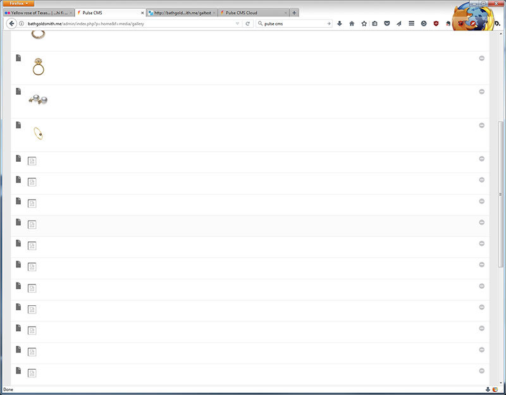Screen dimensions: 506x395
Task: Open the Downloads arrow in the toolbar
Action: 340,23
